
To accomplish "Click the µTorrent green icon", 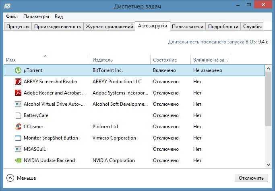I will coord(18,70).
